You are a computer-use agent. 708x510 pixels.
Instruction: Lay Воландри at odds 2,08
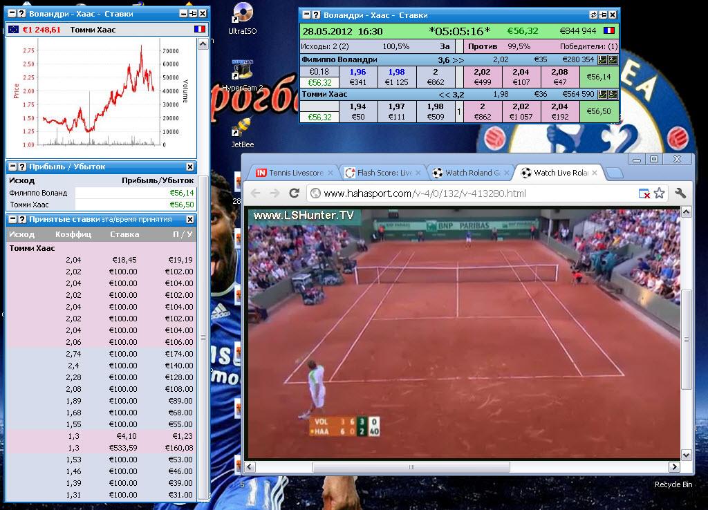[560, 77]
